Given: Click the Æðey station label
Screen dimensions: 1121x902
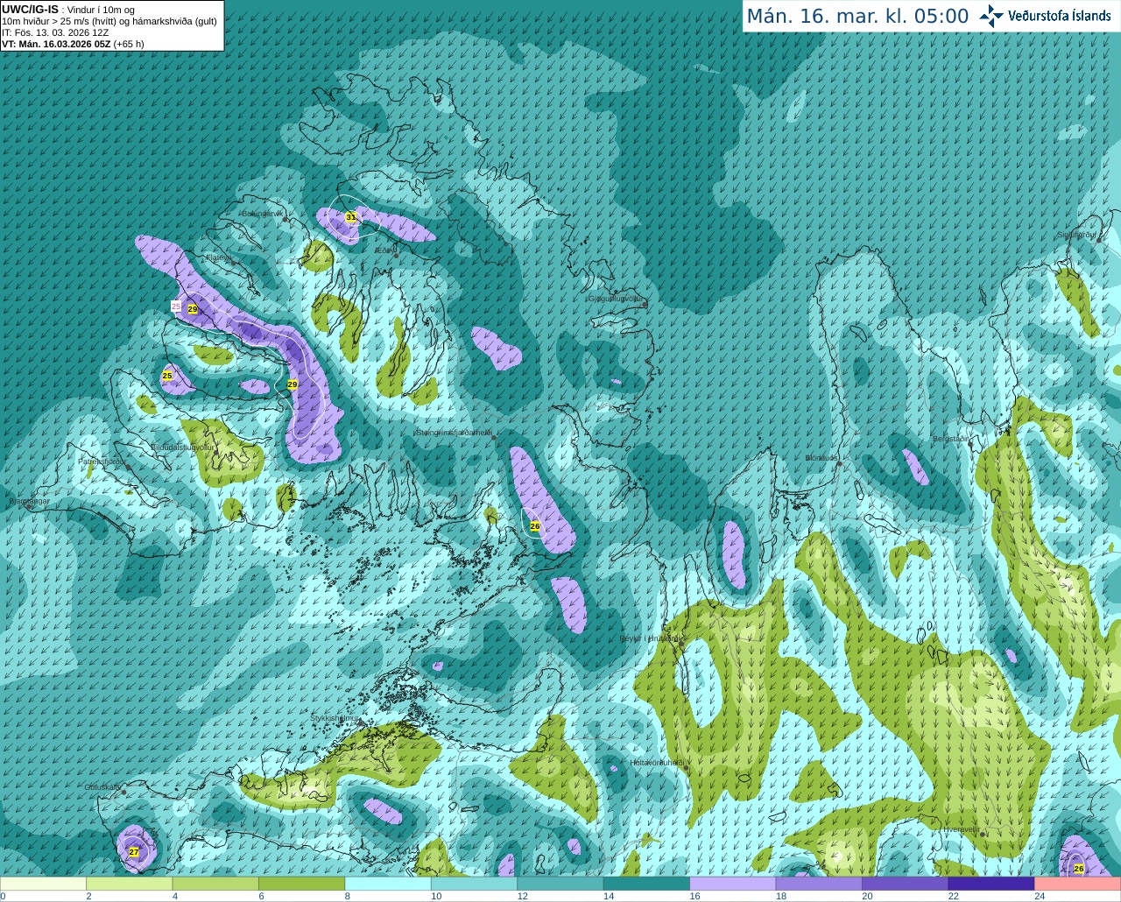Looking at the screenshot, I should [384, 250].
